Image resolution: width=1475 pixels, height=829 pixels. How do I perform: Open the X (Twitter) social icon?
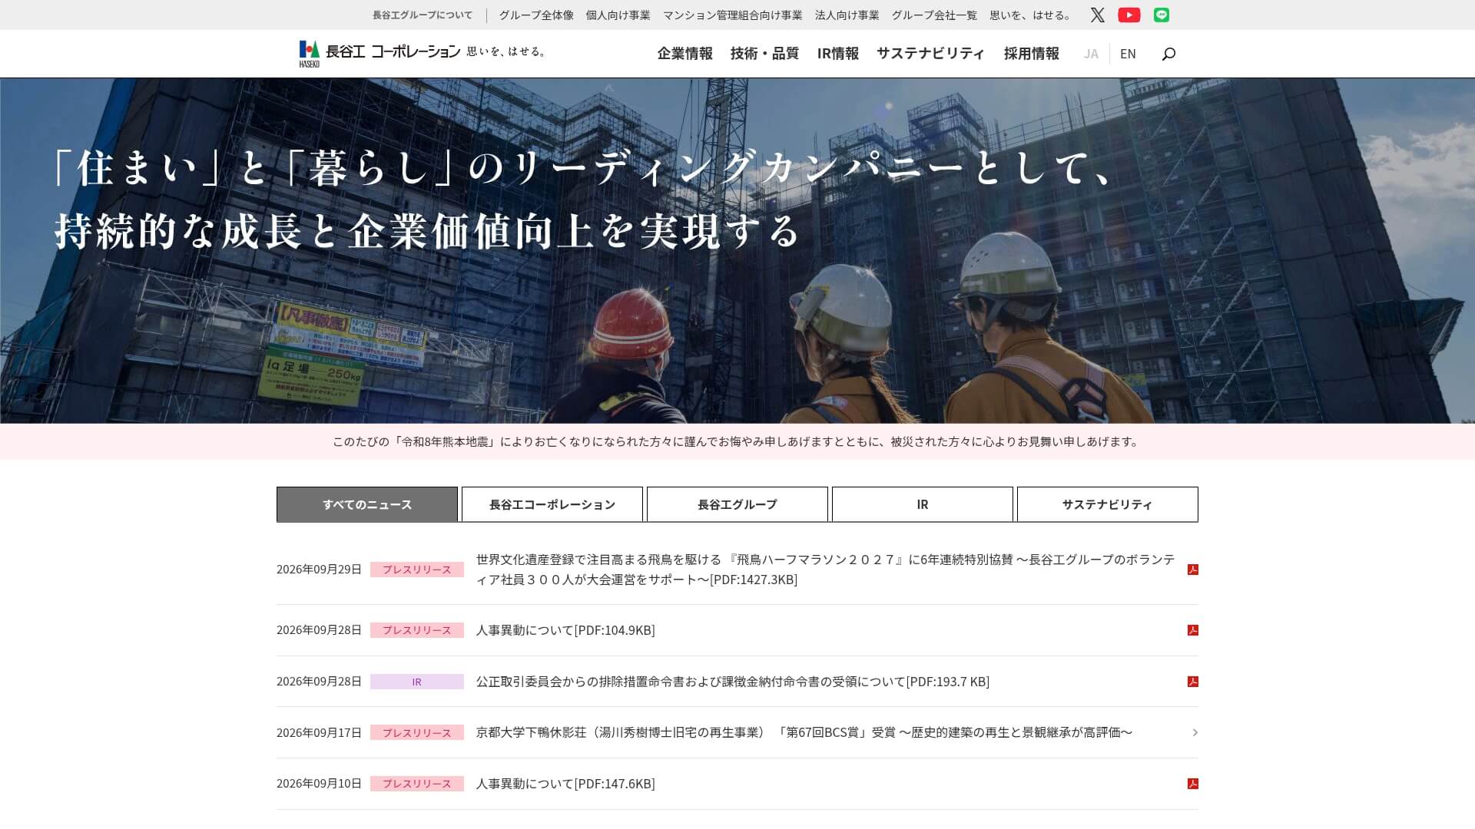(1097, 15)
